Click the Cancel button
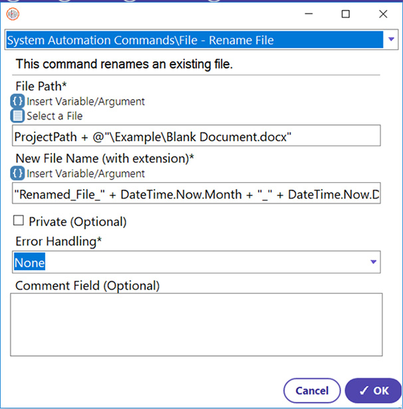 pos(312,390)
